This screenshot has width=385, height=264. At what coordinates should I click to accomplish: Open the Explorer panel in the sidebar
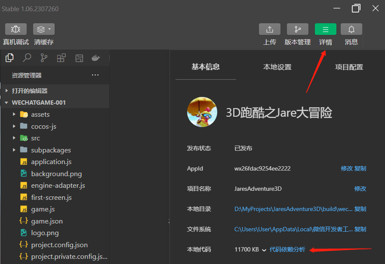9,57
